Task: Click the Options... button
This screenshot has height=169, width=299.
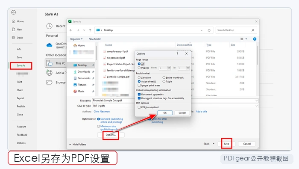Action: [x=111, y=135]
